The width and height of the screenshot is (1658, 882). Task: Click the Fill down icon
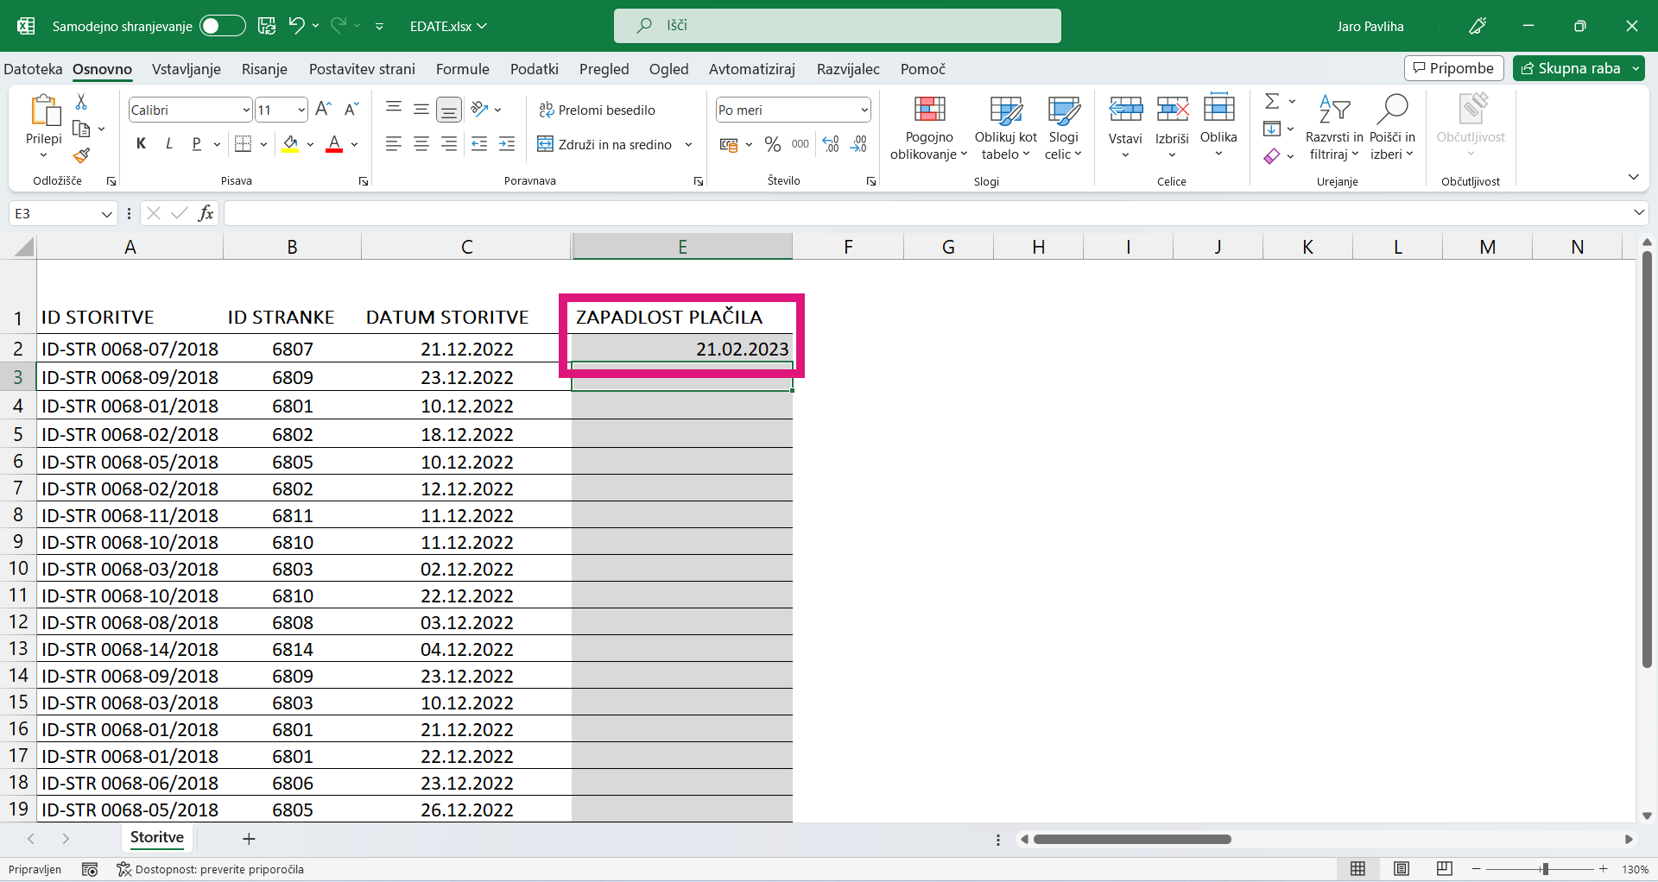click(x=1272, y=129)
